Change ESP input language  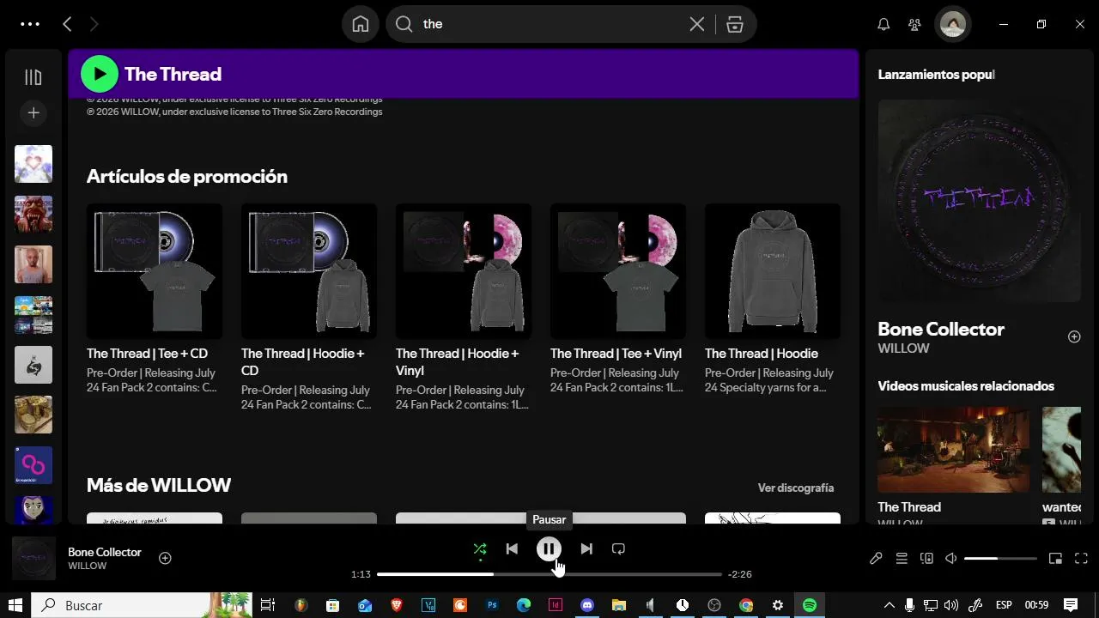pyautogui.click(x=1004, y=605)
